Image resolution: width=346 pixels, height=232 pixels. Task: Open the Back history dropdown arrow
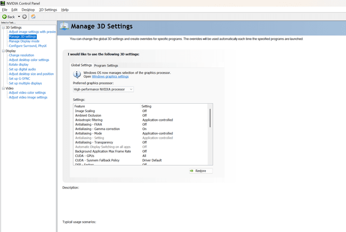(19, 17)
